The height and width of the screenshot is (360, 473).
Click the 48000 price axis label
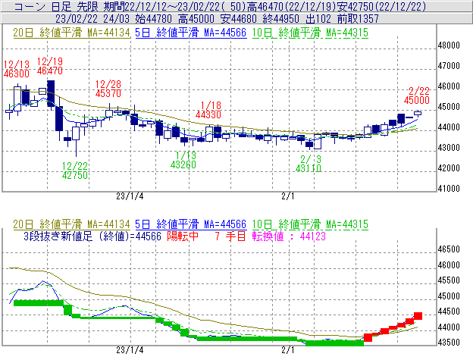[x=449, y=45]
